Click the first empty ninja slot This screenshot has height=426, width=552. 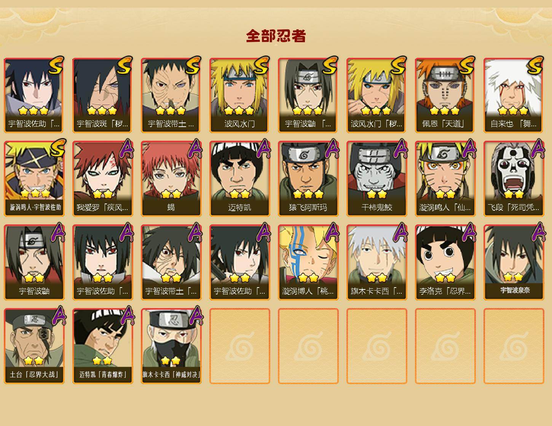239,346
